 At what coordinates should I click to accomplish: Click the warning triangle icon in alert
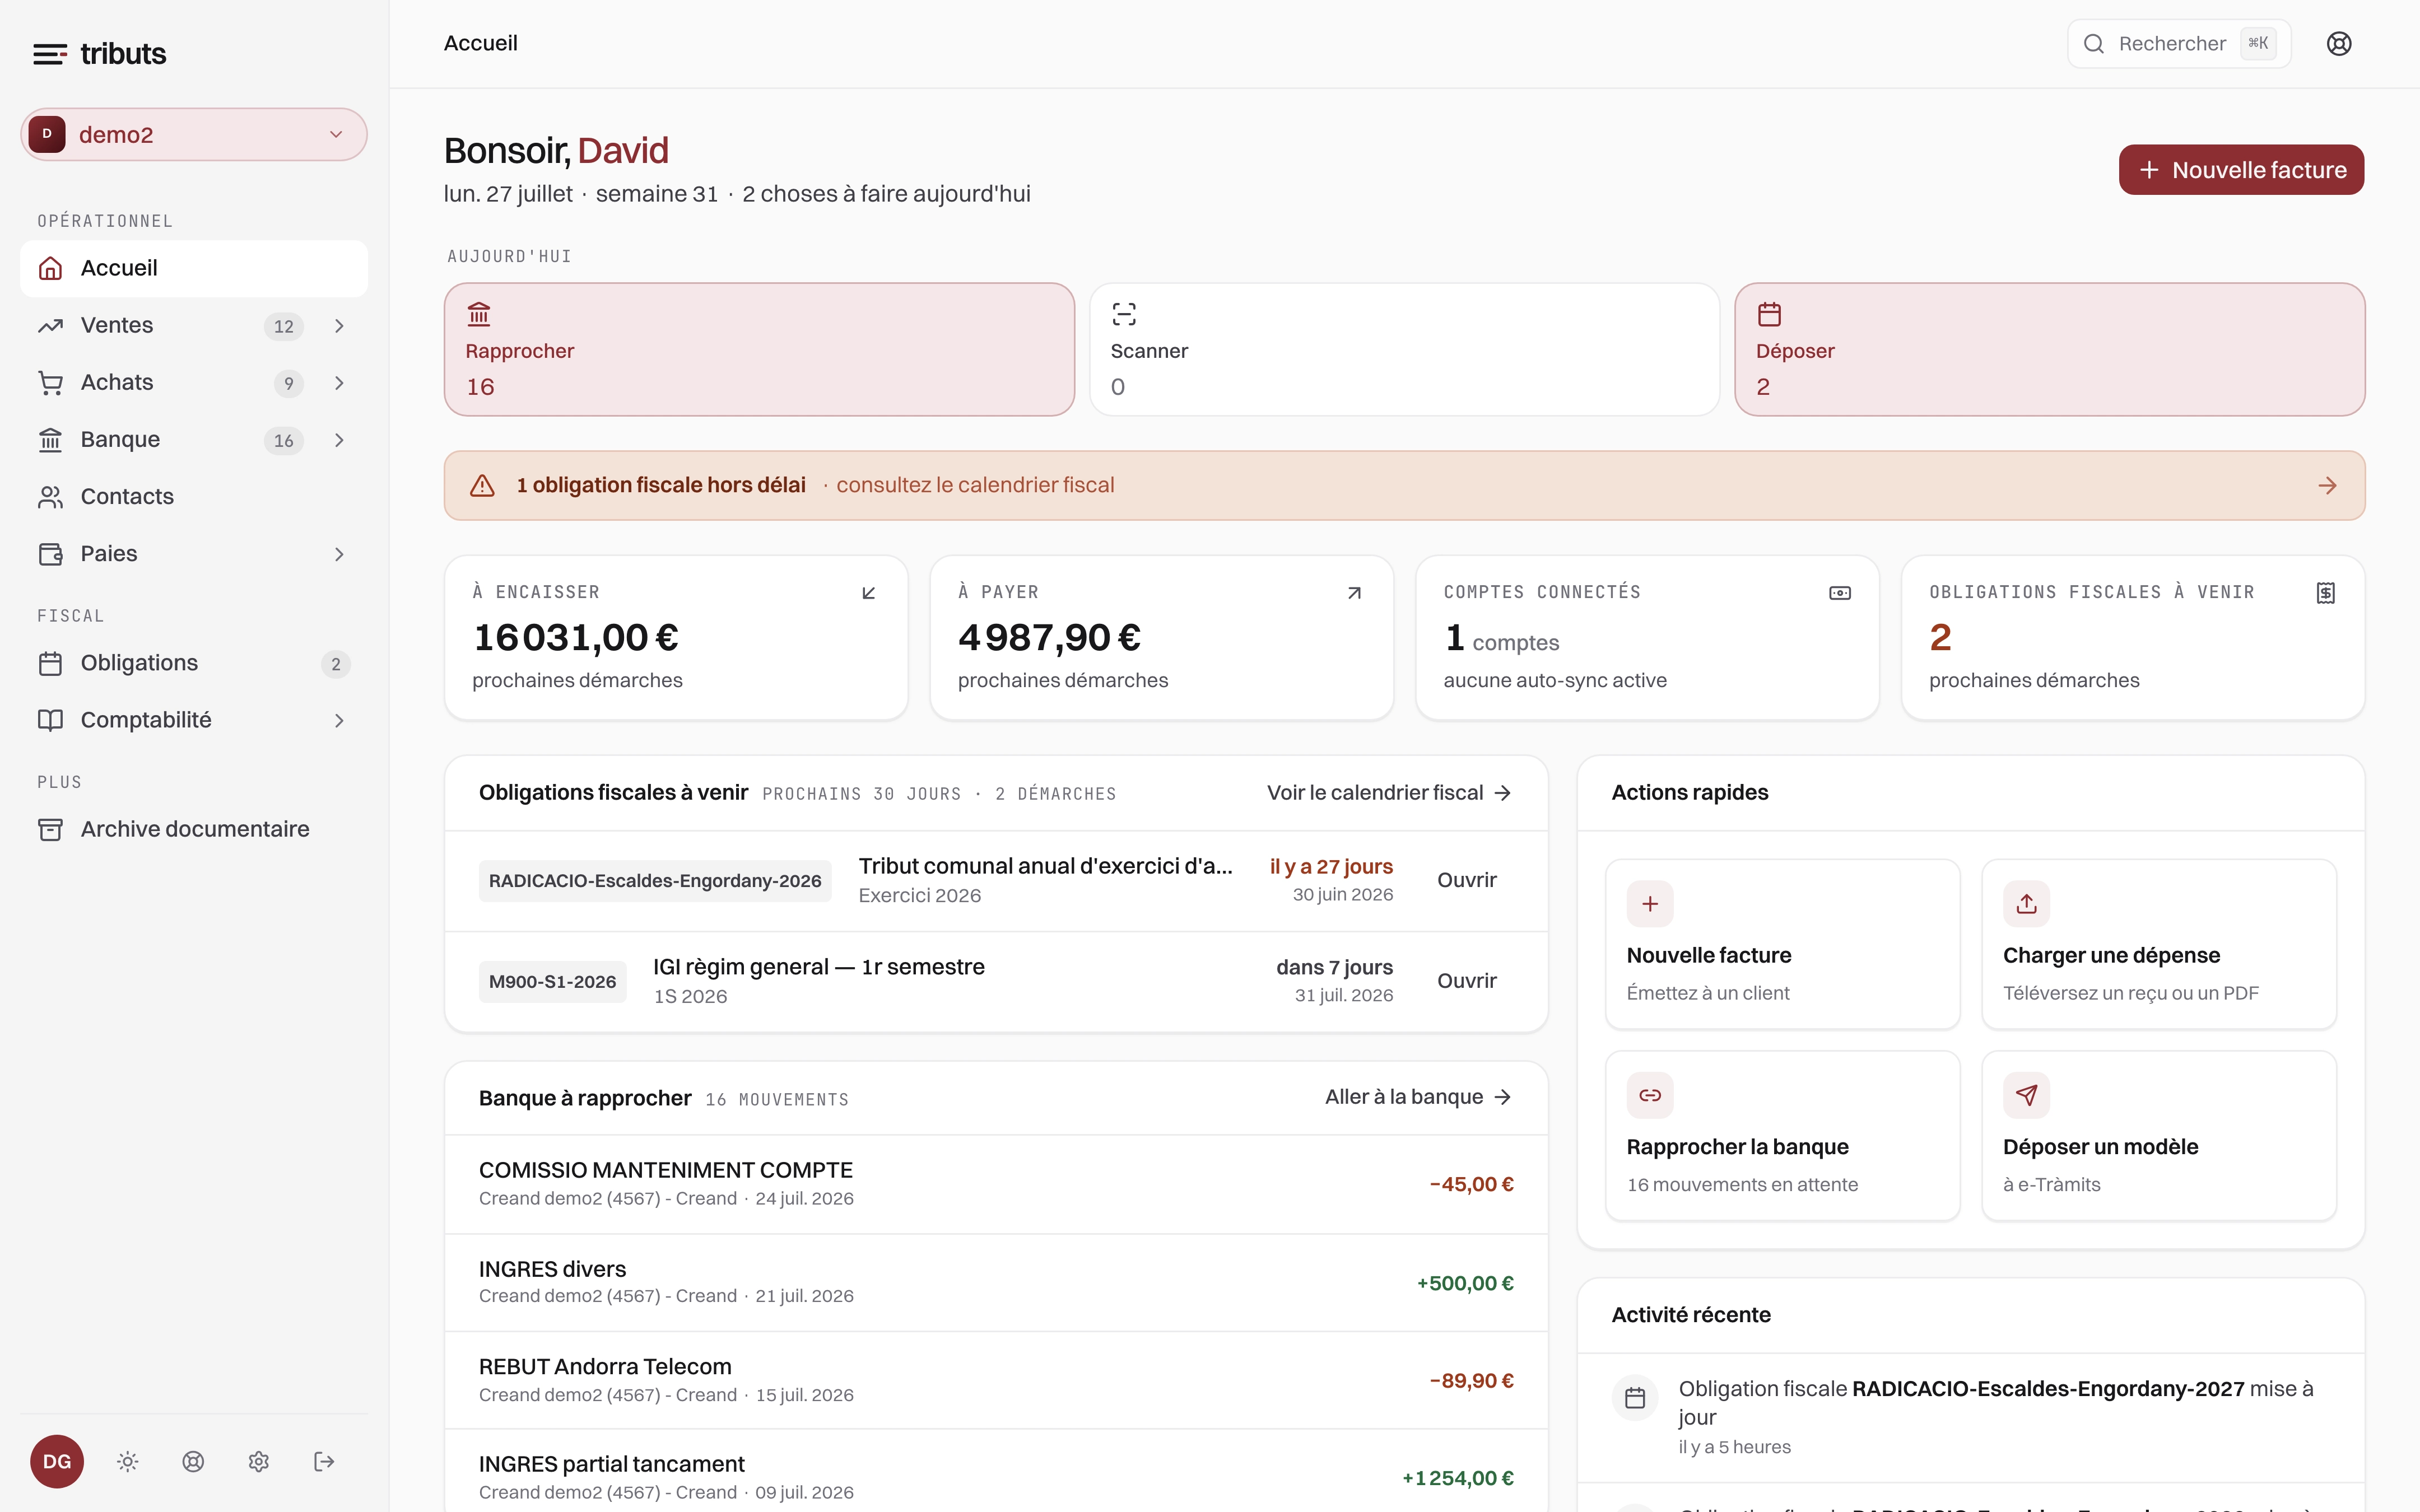(x=482, y=485)
